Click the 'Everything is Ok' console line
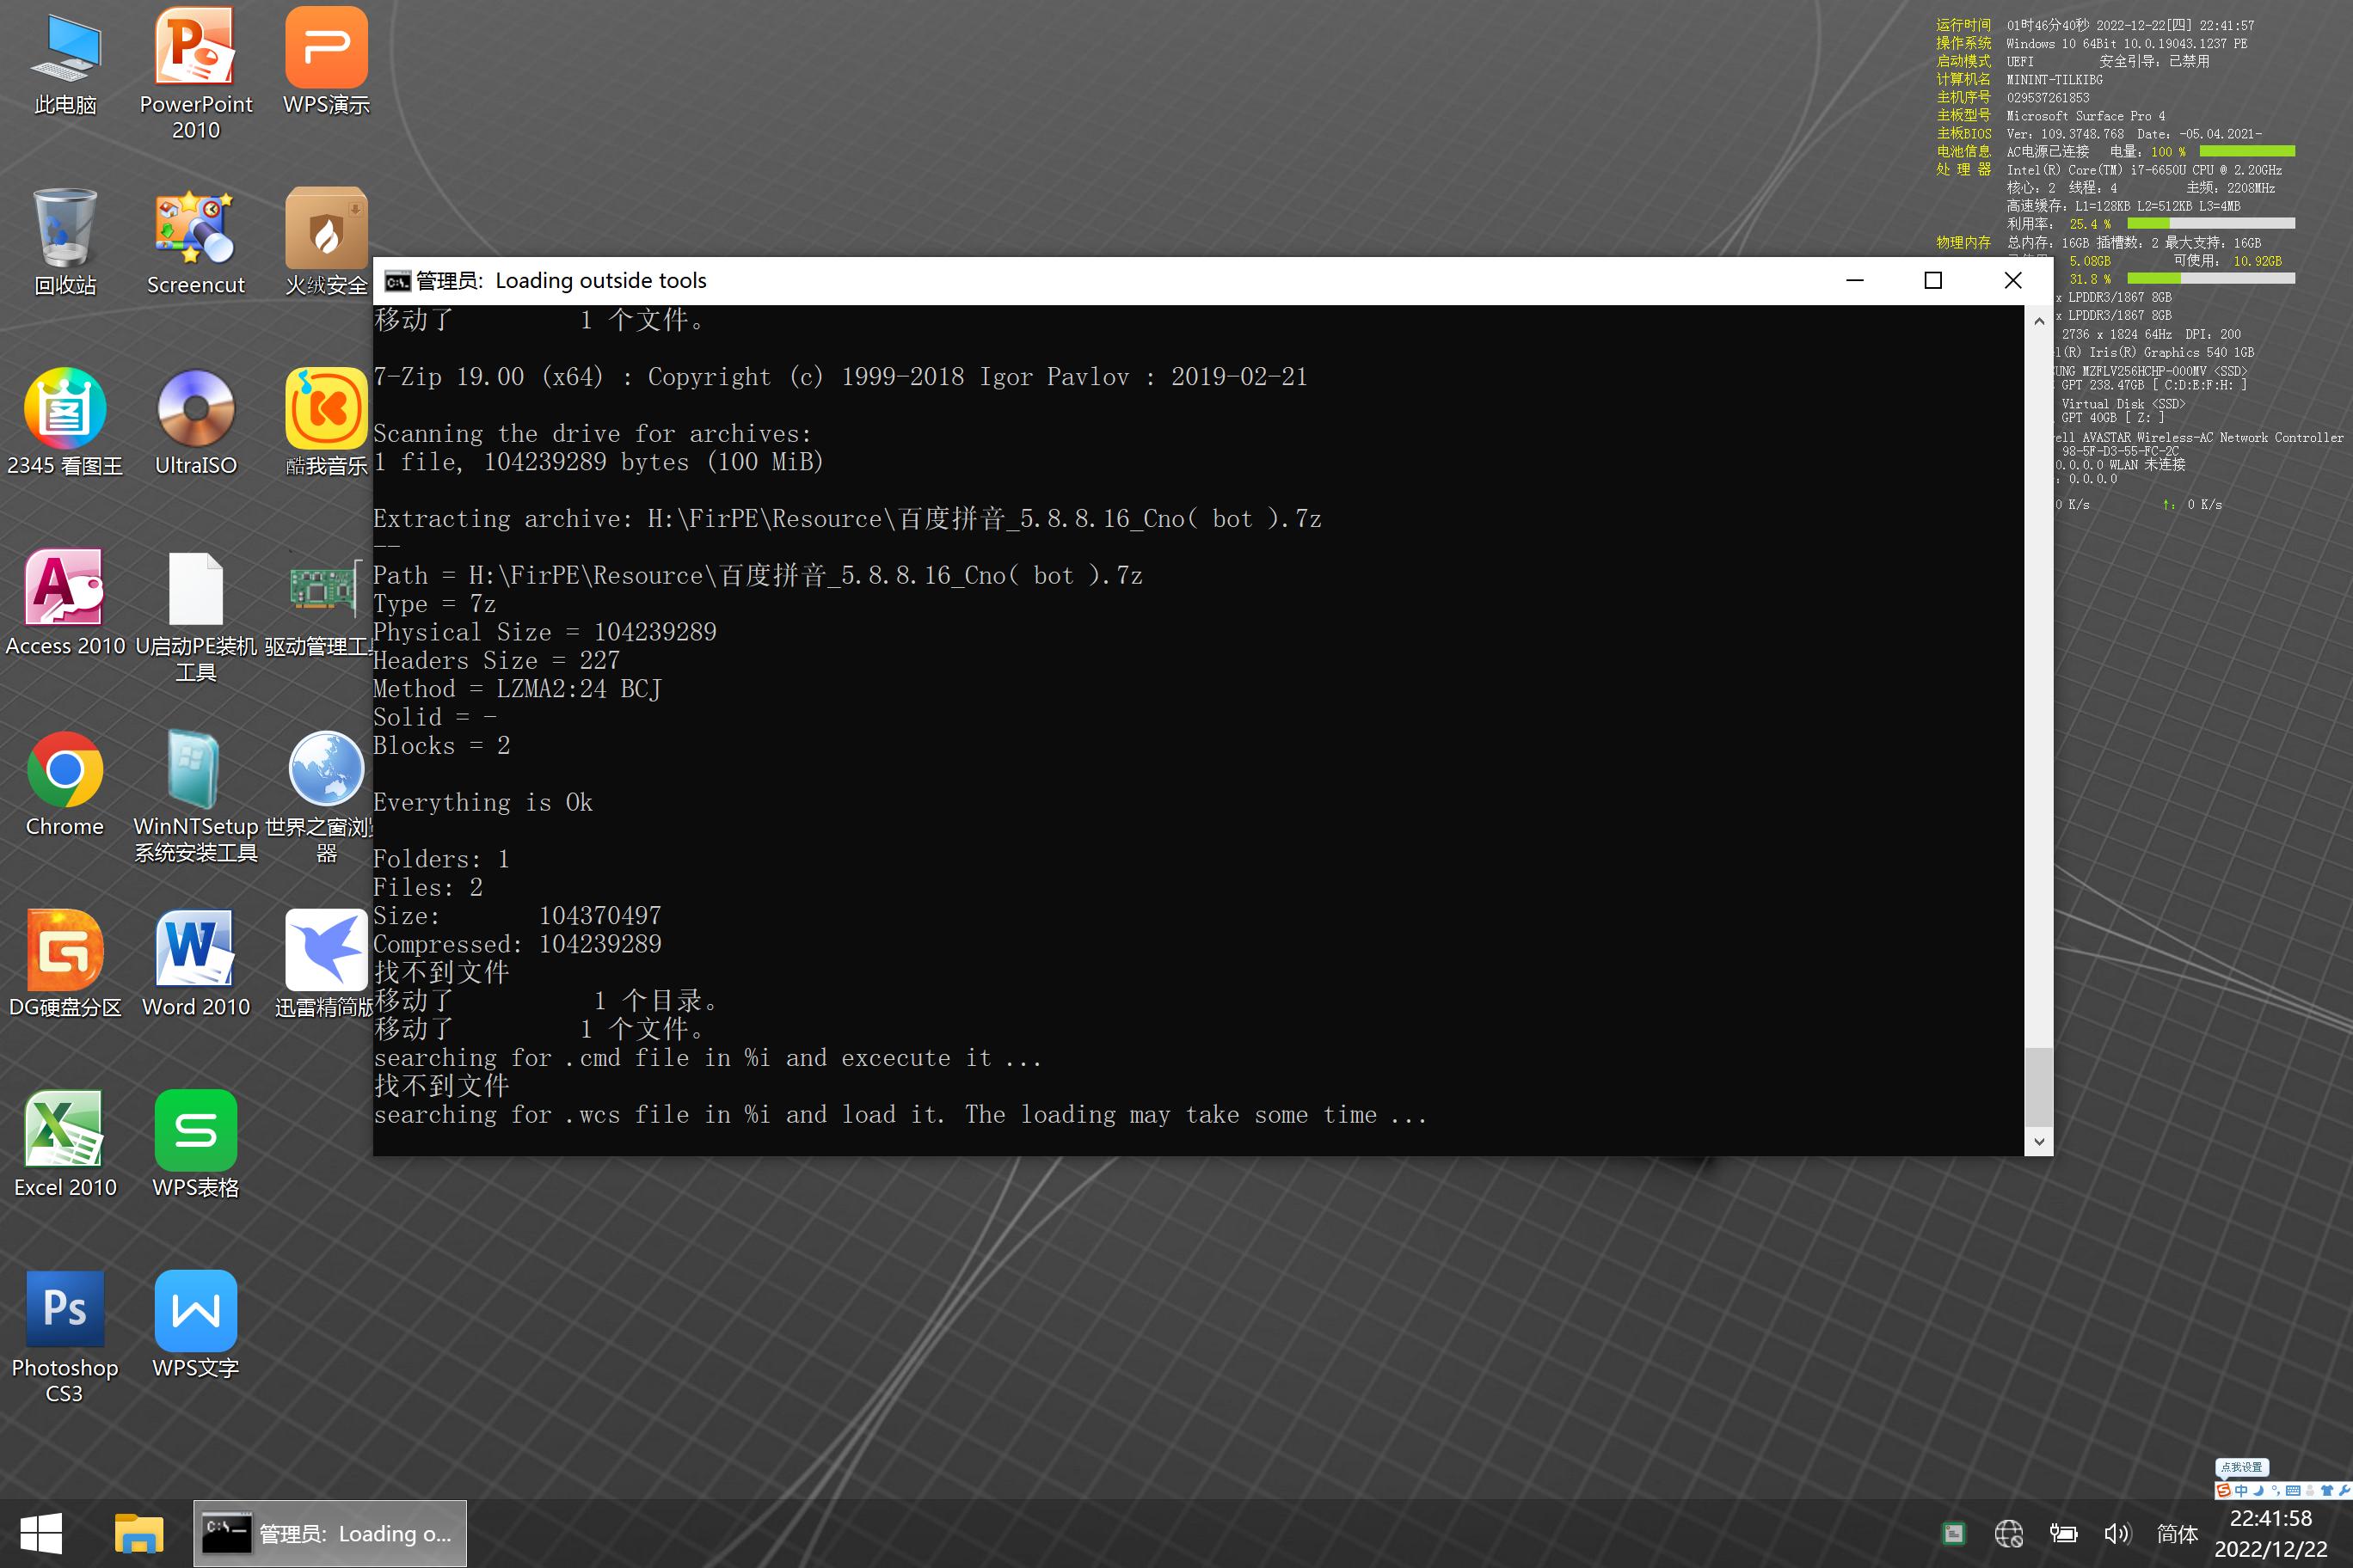Viewport: 2353px width, 1568px height. tap(483, 802)
